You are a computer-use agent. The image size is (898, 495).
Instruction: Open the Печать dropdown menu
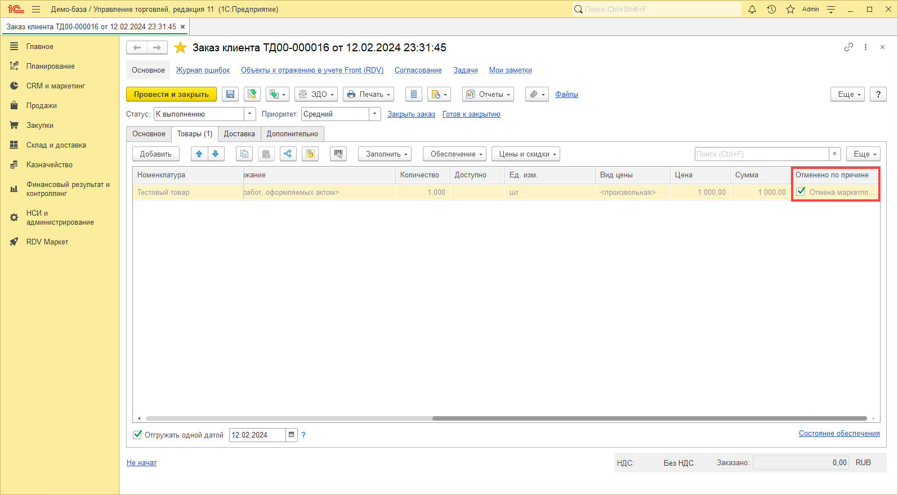pyautogui.click(x=369, y=95)
